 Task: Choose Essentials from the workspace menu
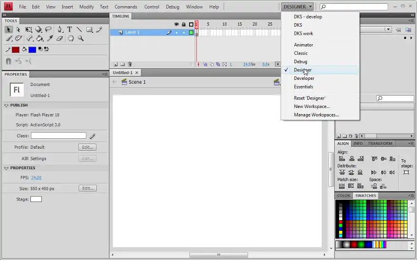(x=303, y=87)
